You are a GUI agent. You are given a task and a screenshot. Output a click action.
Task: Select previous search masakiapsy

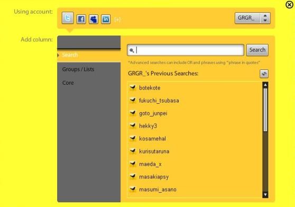(154, 177)
